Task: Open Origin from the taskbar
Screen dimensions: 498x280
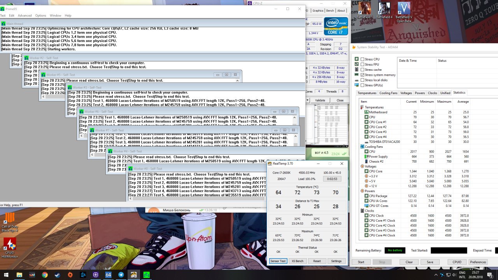Action: 70,275
